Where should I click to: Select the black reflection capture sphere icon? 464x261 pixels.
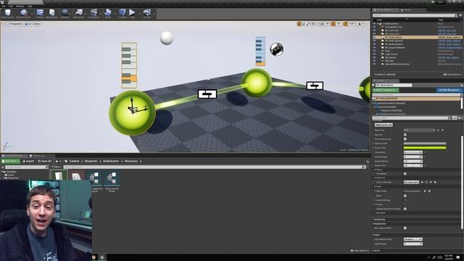pyautogui.click(x=277, y=49)
